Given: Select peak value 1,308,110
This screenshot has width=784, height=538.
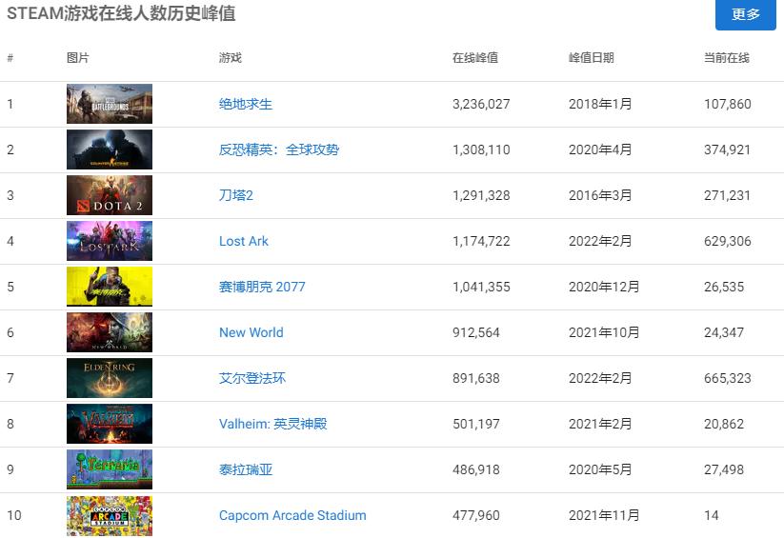Looking at the screenshot, I should 481,149.
